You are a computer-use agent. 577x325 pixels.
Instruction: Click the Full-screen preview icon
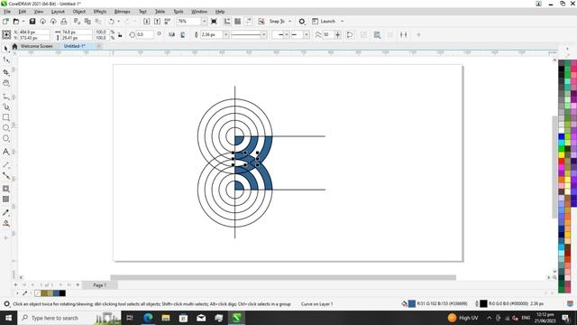(214, 22)
